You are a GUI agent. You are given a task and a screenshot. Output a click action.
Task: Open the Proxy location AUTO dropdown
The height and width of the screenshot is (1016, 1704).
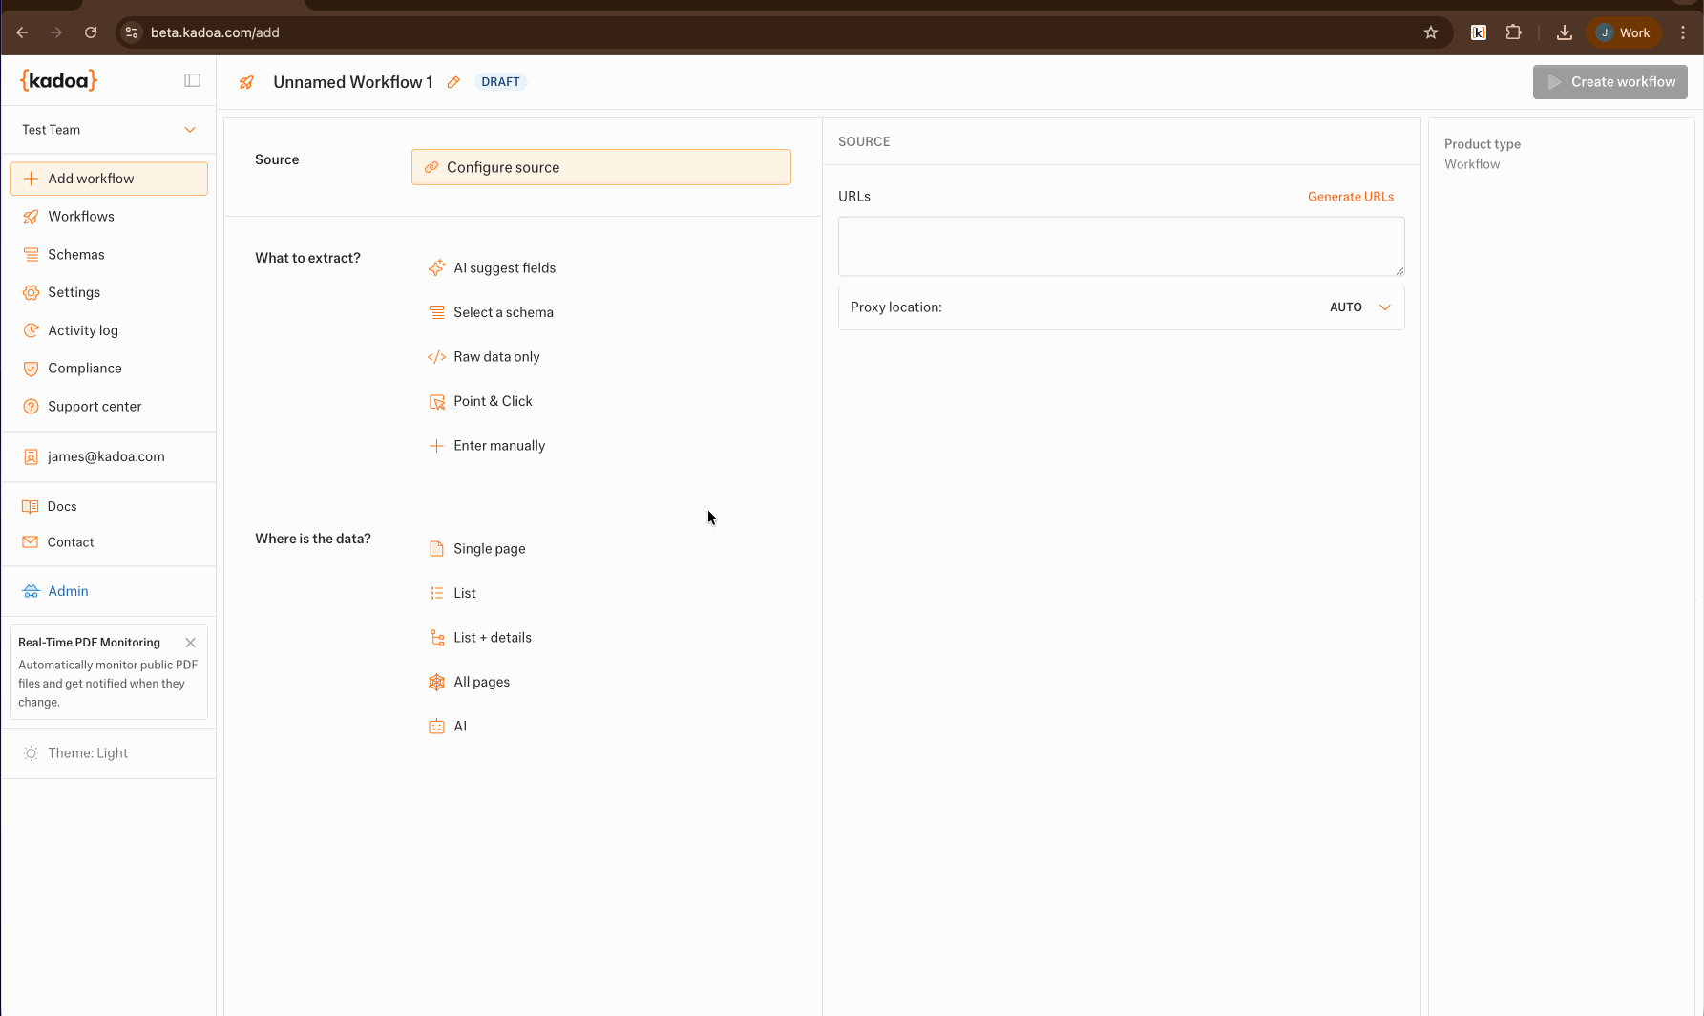pos(1359,307)
